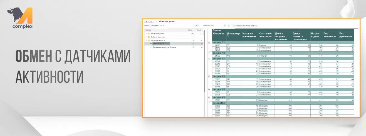Collapse секция 8/2 group in table
This screenshot has height=136, width=366.
(209, 76)
